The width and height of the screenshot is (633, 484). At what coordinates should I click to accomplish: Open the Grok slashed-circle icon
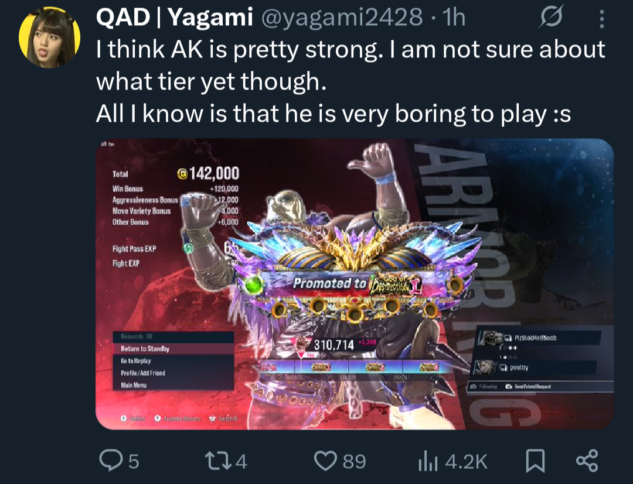[x=551, y=18]
